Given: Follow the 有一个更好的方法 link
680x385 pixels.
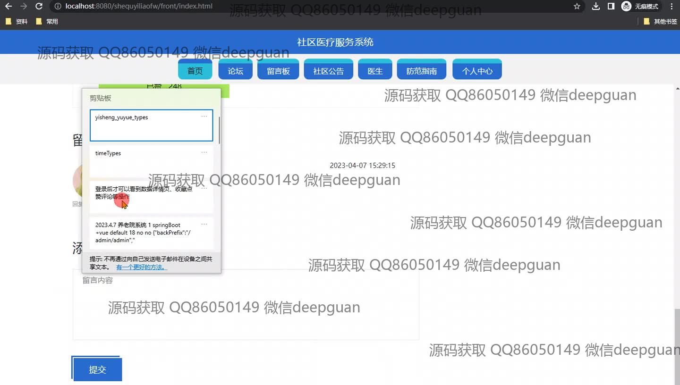Looking at the screenshot, I should [142, 267].
